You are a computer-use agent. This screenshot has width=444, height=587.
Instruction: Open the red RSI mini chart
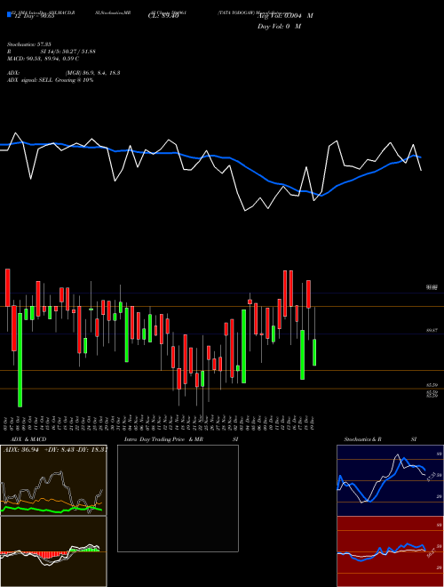[390, 551]
